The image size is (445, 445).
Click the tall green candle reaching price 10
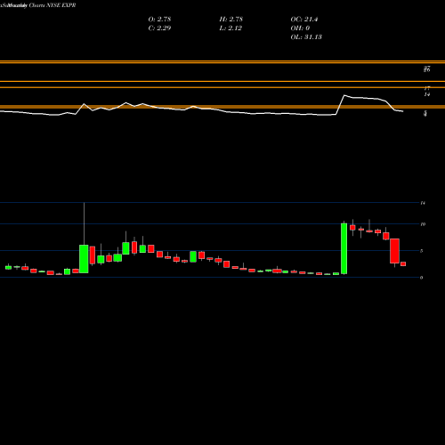[x=344, y=248]
